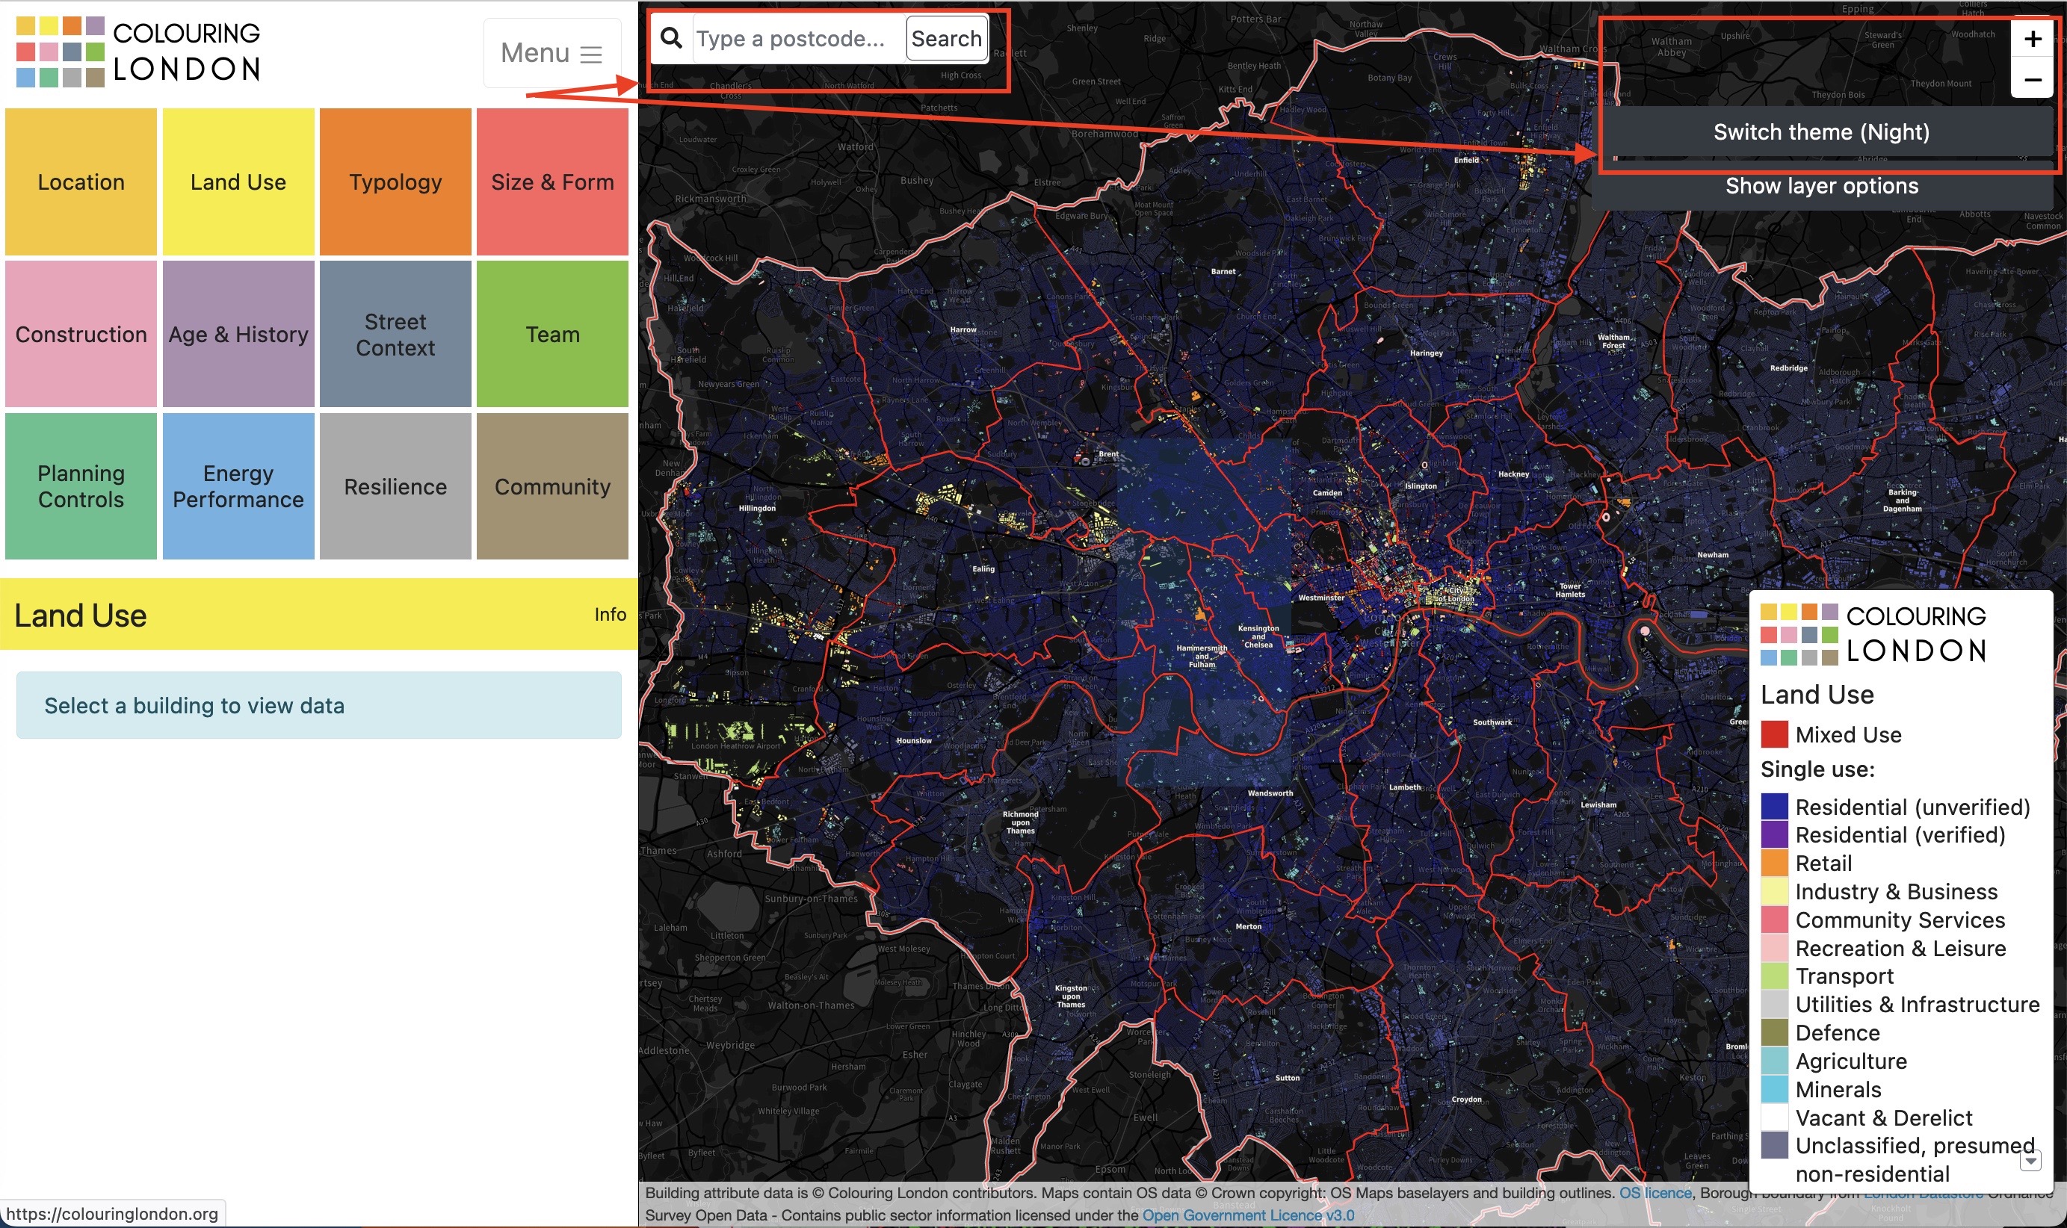Viewport: 2067px width, 1228px height.
Task: Click the Hounslow label on map
Action: pos(914,740)
